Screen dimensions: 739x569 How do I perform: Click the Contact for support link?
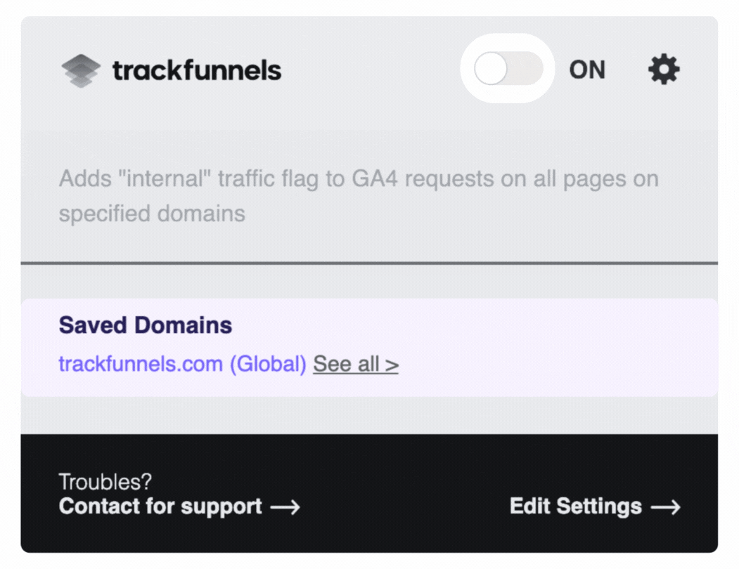point(160,506)
